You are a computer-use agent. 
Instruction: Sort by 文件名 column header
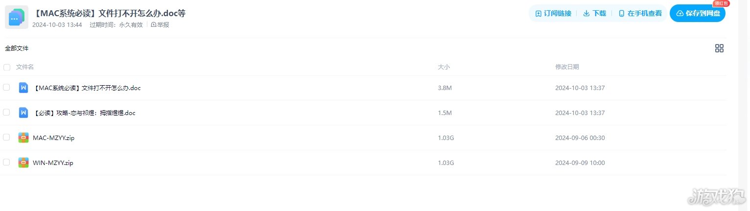pyautogui.click(x=25, y=67)
